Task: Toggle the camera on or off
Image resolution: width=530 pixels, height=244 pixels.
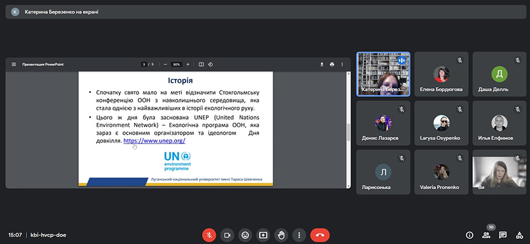Action: pyautogui.click(x=227, y=235)
